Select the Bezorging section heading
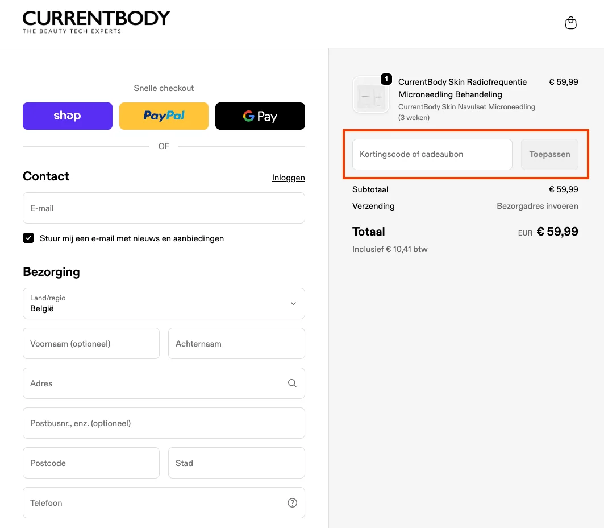The image size is (604, 528). click(51, 272)
